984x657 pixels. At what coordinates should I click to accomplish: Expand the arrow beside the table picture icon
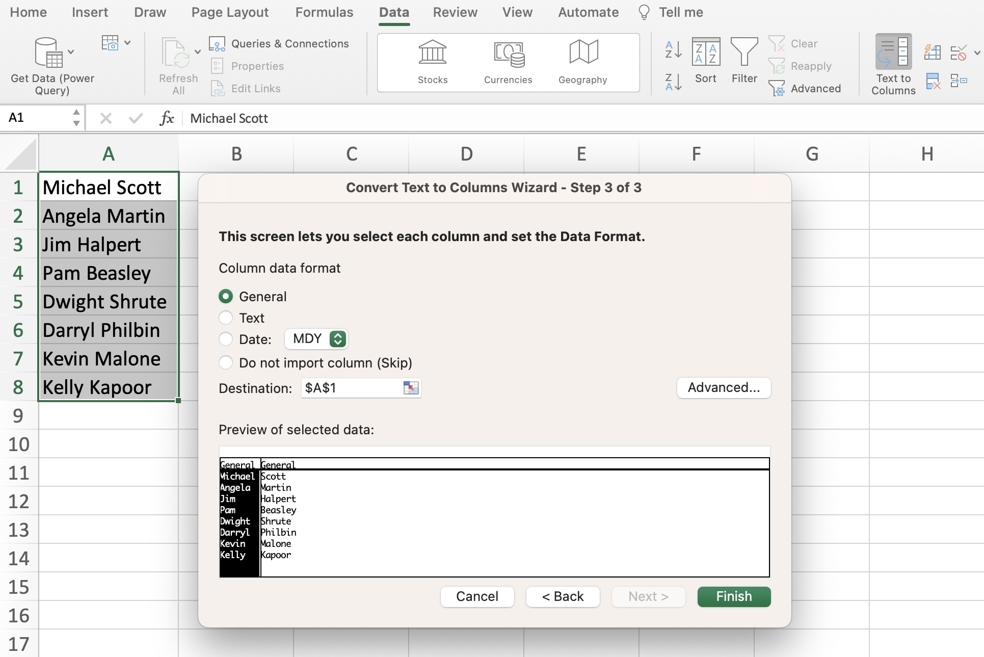coord(127,43)
